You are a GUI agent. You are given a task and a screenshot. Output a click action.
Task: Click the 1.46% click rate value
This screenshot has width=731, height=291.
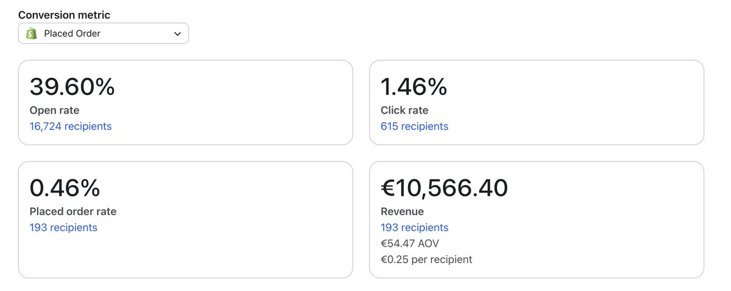click(414, 87)
